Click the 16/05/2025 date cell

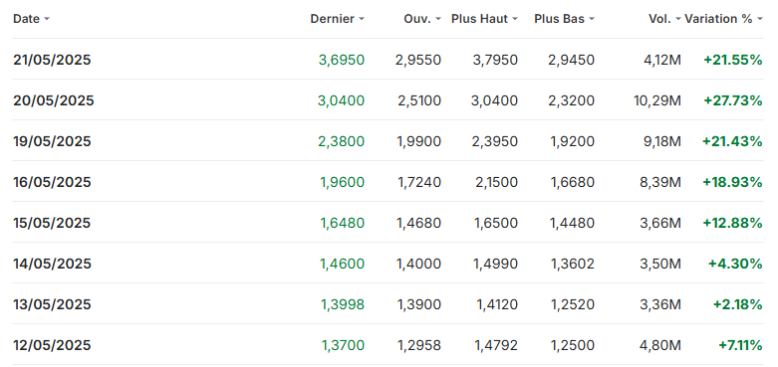tap(52, 182)
